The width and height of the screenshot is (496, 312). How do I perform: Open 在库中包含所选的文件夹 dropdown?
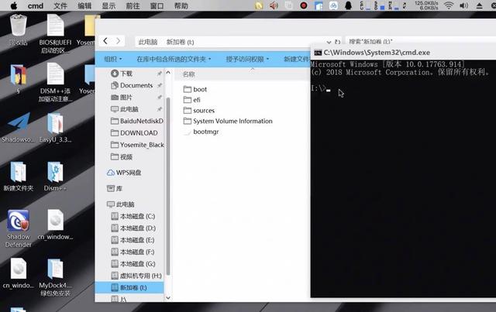(x=174, y=59)
